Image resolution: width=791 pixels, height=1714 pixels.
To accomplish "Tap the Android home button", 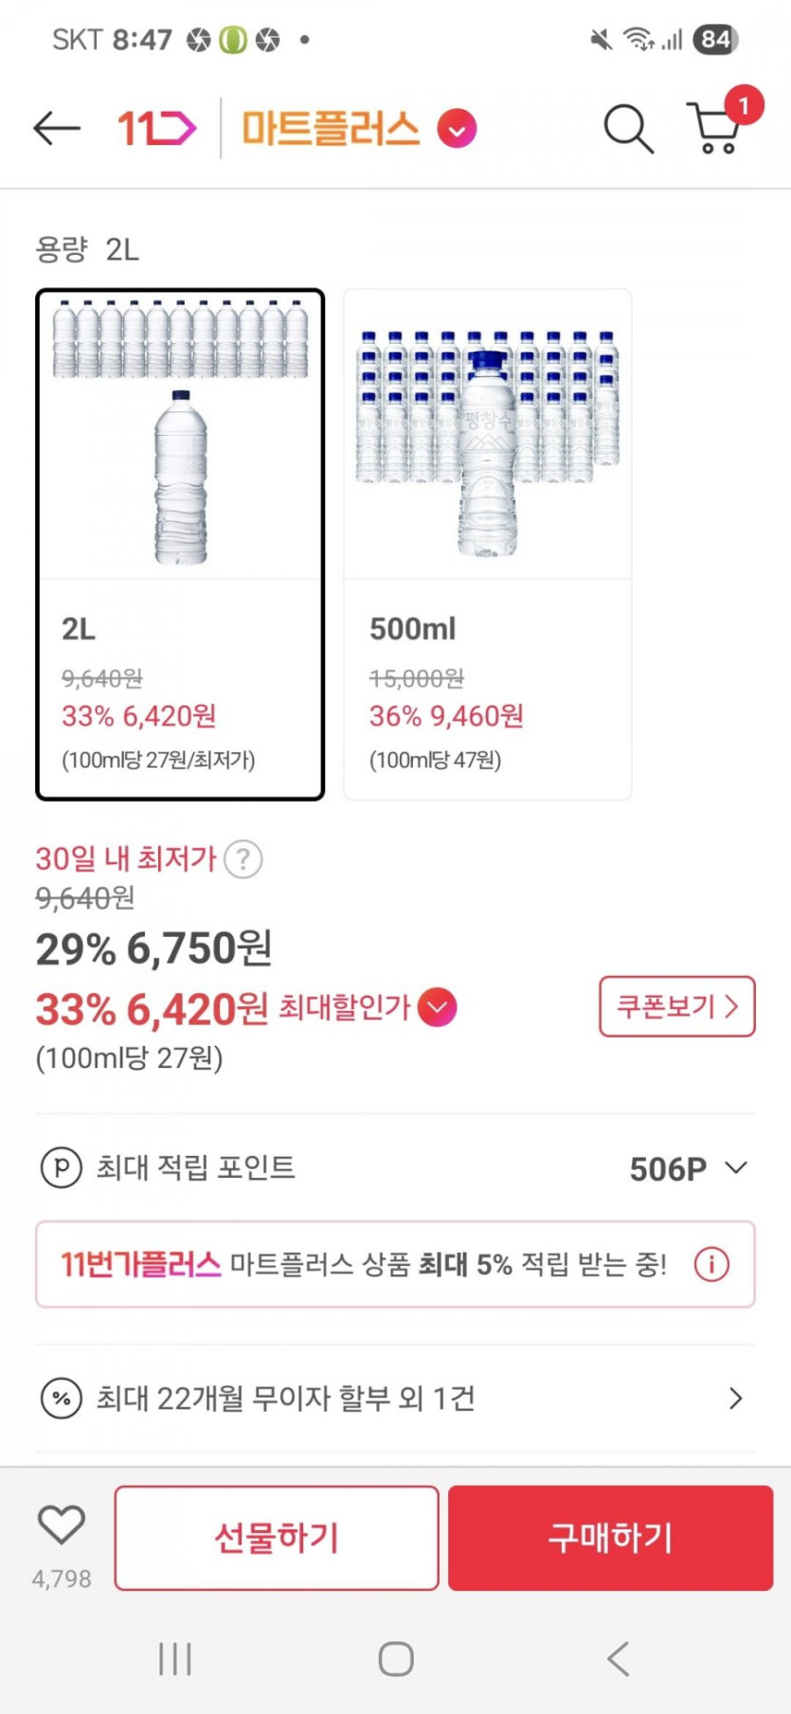I will pyautogui.click(x=395, y=1659).
